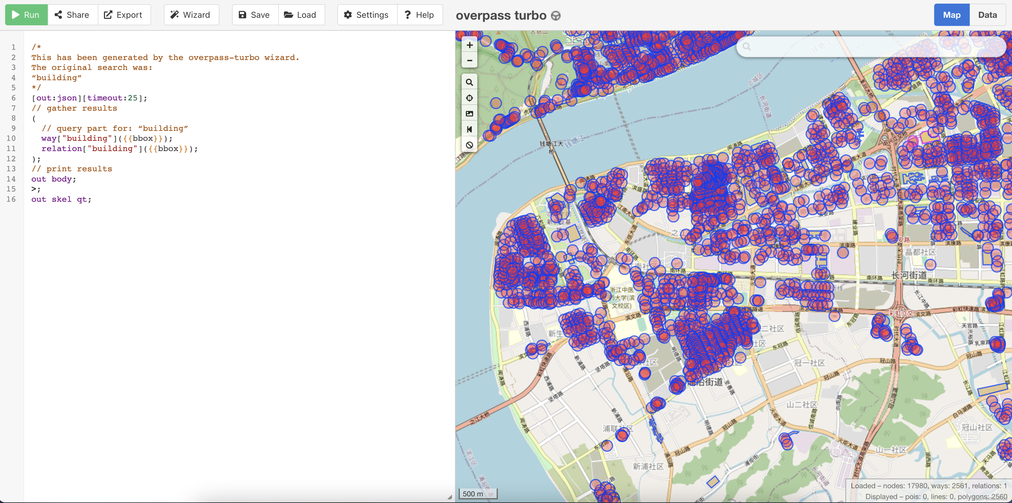
Task: Open the Export dialog
Action: [124, 15]
